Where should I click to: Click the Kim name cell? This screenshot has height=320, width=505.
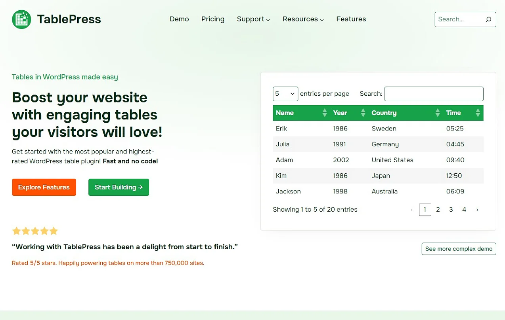[302, 176]
